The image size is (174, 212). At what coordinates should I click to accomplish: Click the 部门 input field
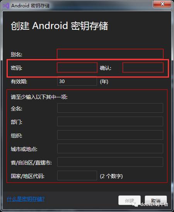pyautogui.click(x=110, y=121)
